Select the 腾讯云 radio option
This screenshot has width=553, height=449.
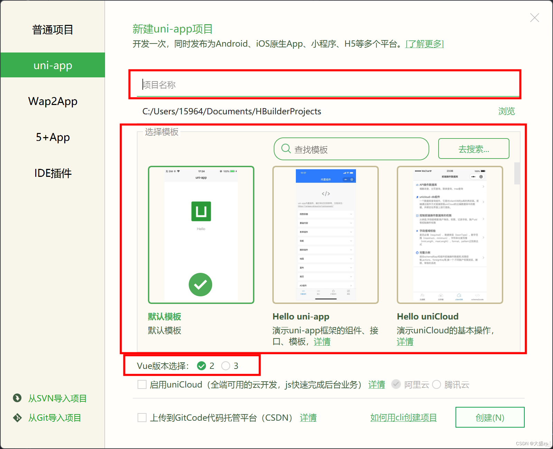click(437, 384)
